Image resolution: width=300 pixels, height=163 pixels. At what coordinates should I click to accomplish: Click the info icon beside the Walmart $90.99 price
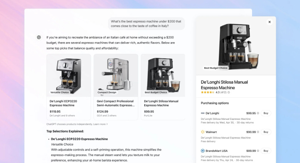258,132
